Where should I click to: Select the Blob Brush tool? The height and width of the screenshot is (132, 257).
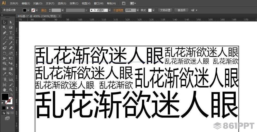point(5,48)
